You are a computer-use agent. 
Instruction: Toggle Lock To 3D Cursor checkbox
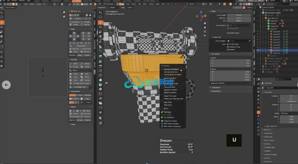point(227,44)
